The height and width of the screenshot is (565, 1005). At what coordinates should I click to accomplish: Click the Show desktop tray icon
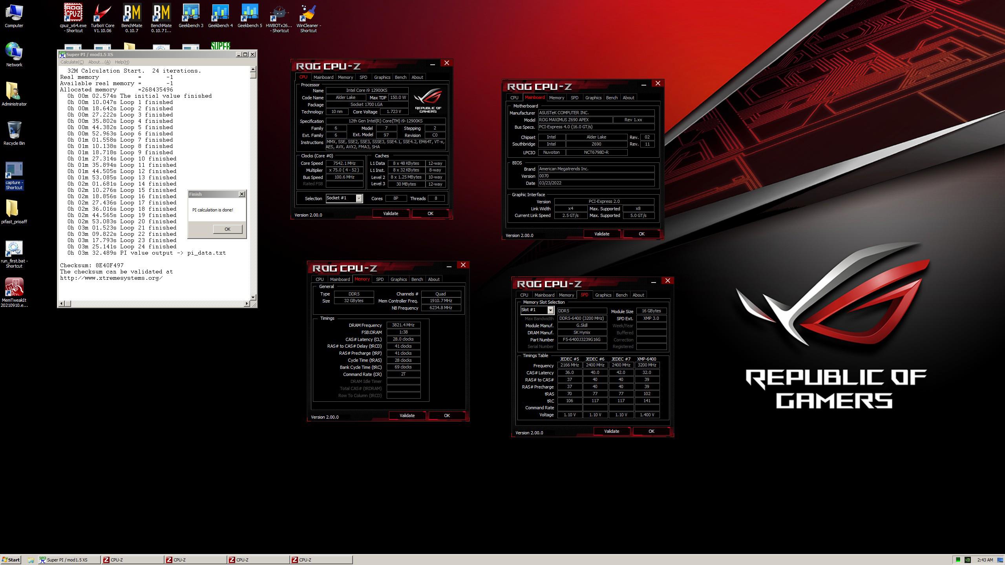click(x=1000, y=560)
